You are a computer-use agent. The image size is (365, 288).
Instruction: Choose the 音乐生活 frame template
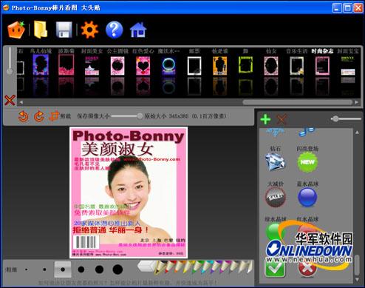click(297, 66)
